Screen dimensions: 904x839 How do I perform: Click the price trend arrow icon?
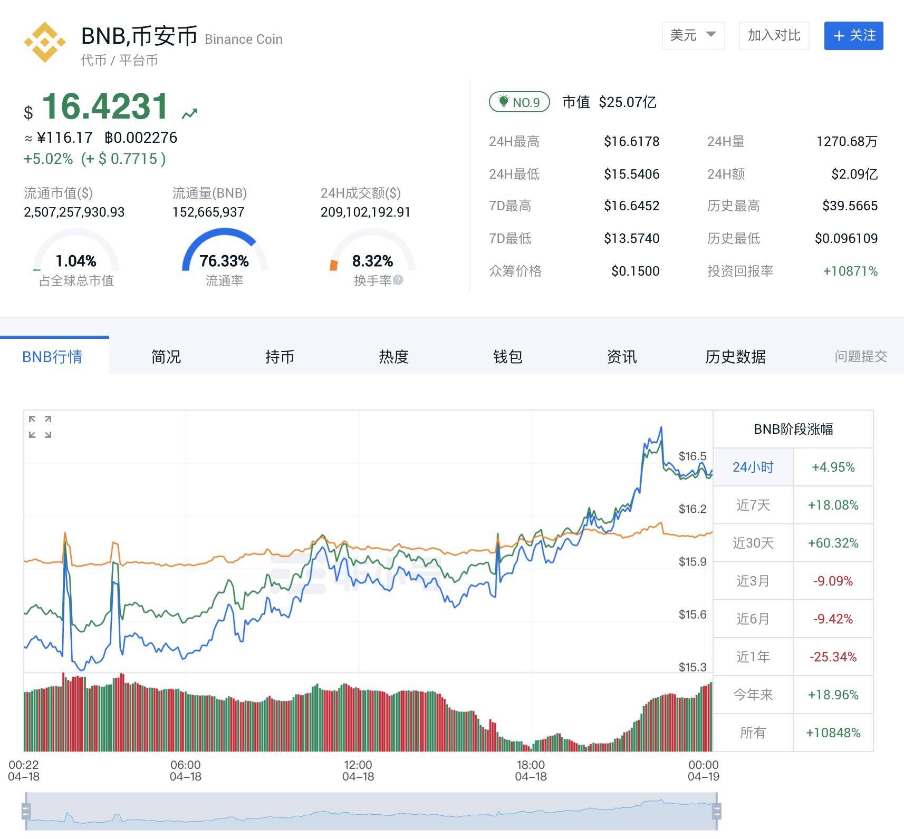pos(189,113)
